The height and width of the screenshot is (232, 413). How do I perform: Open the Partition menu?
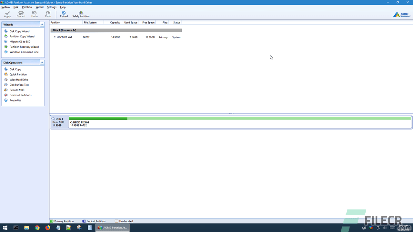(x=27, y=7)
